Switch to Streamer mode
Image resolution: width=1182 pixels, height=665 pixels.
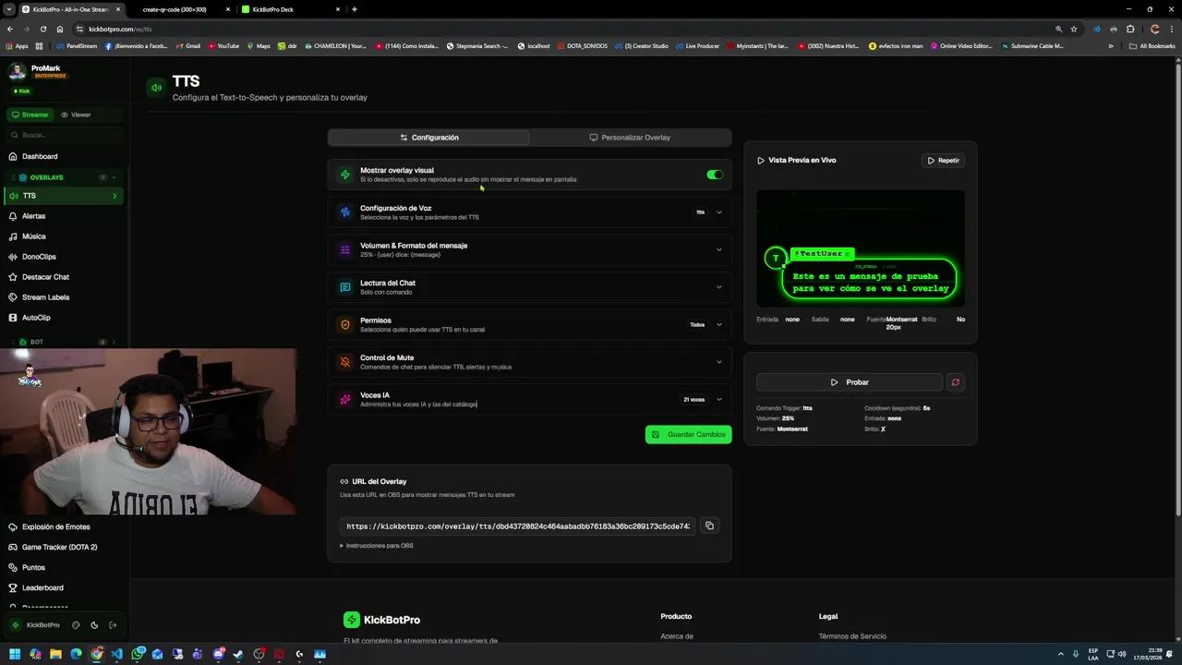tap(30, 115)
